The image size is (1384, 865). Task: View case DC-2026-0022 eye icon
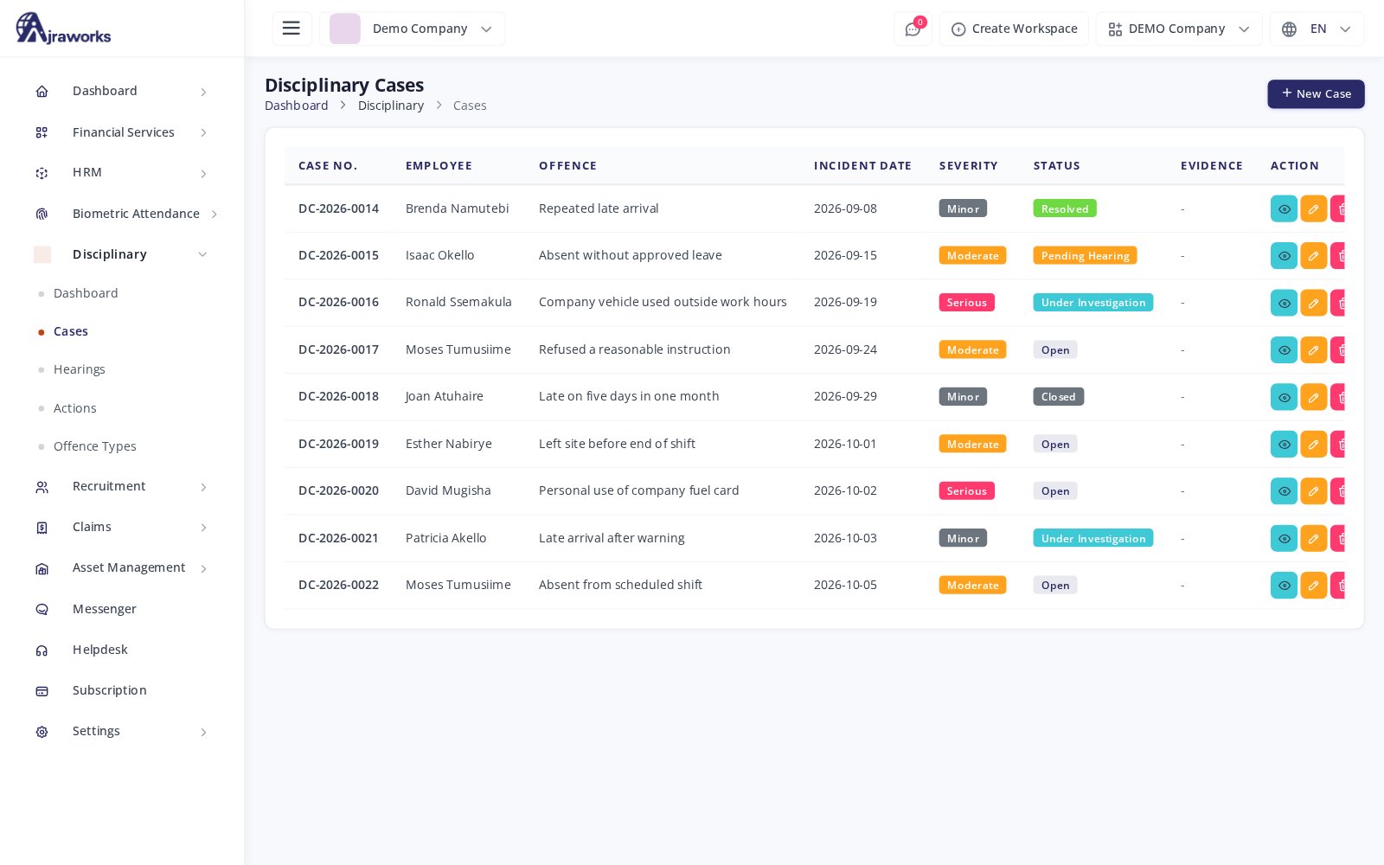[x=1284, y=586]
